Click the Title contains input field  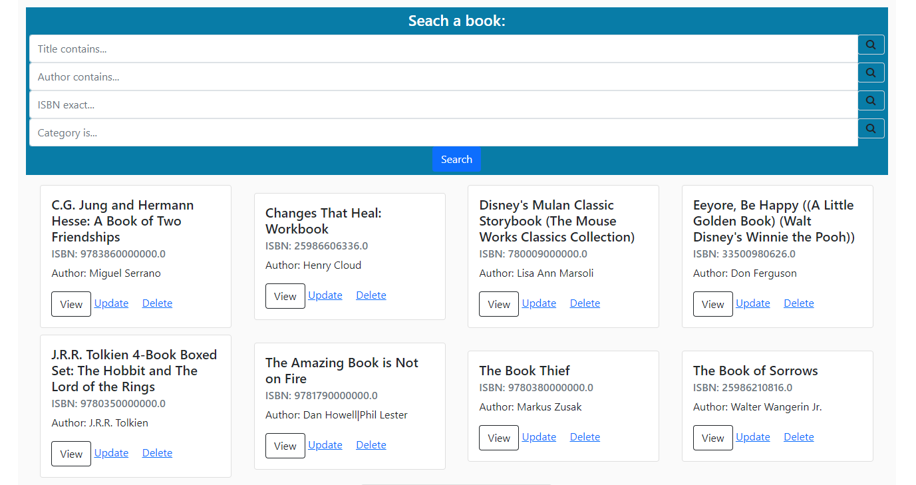(266, 48)
